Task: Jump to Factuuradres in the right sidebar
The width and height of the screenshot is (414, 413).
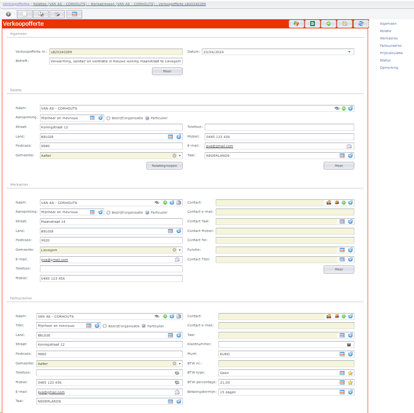Action: [391, 46]
